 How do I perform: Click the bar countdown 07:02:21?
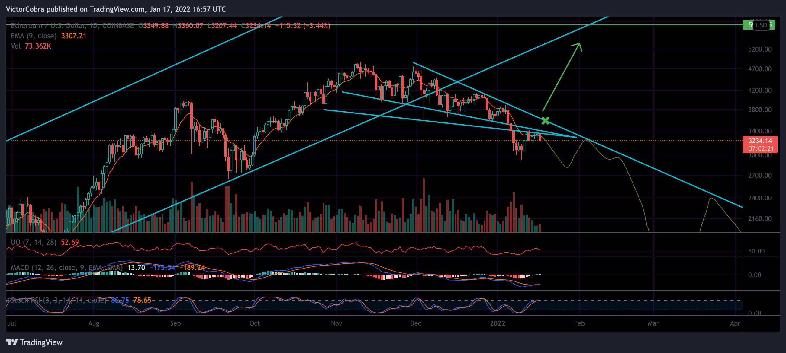[x=761, y=148]
